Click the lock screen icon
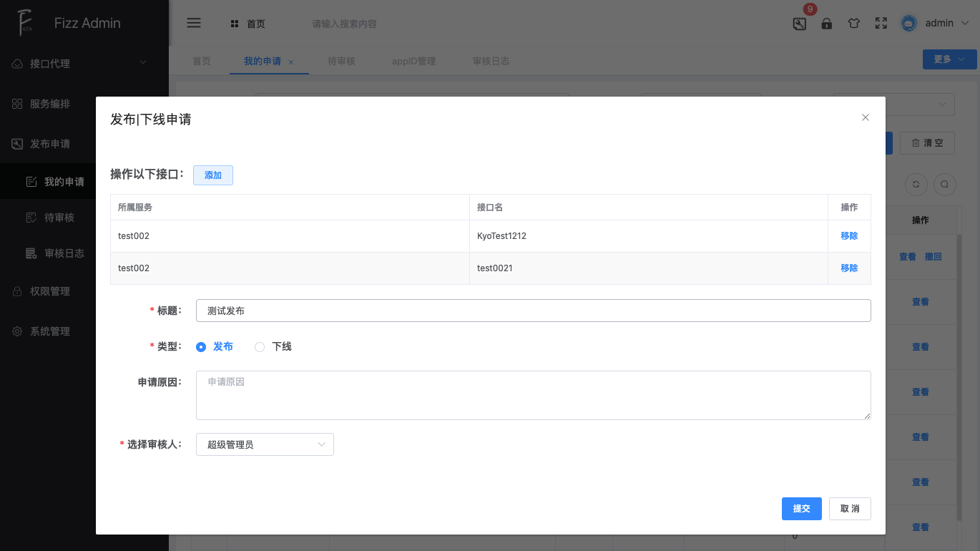Viewport: 980px width, 551px height. point(826,24)
